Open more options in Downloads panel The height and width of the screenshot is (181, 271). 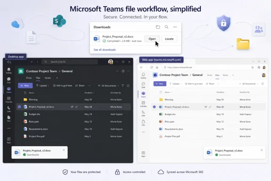tap(175, 27)
